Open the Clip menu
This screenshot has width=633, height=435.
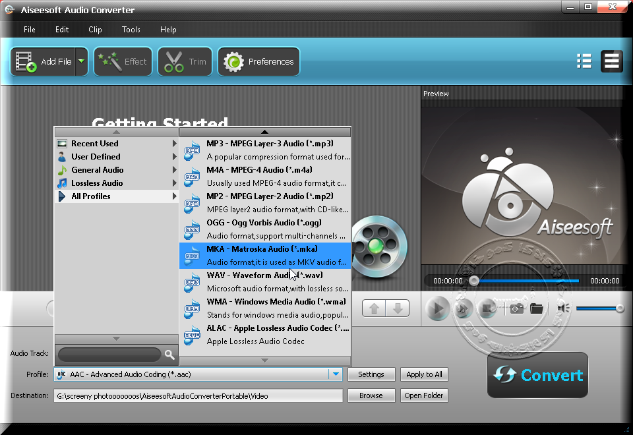[95, 30]
